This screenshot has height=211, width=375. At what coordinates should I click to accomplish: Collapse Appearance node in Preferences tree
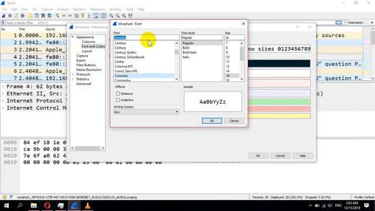coord(73,37)
